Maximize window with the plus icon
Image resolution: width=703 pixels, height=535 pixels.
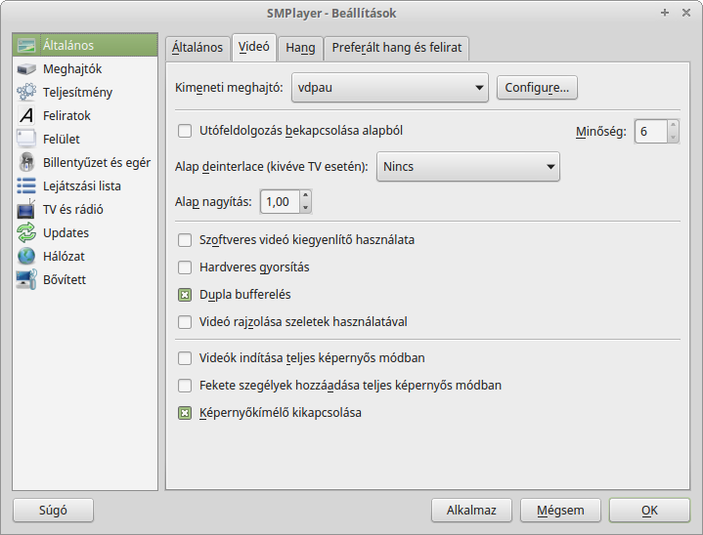[x=665, y=13]
